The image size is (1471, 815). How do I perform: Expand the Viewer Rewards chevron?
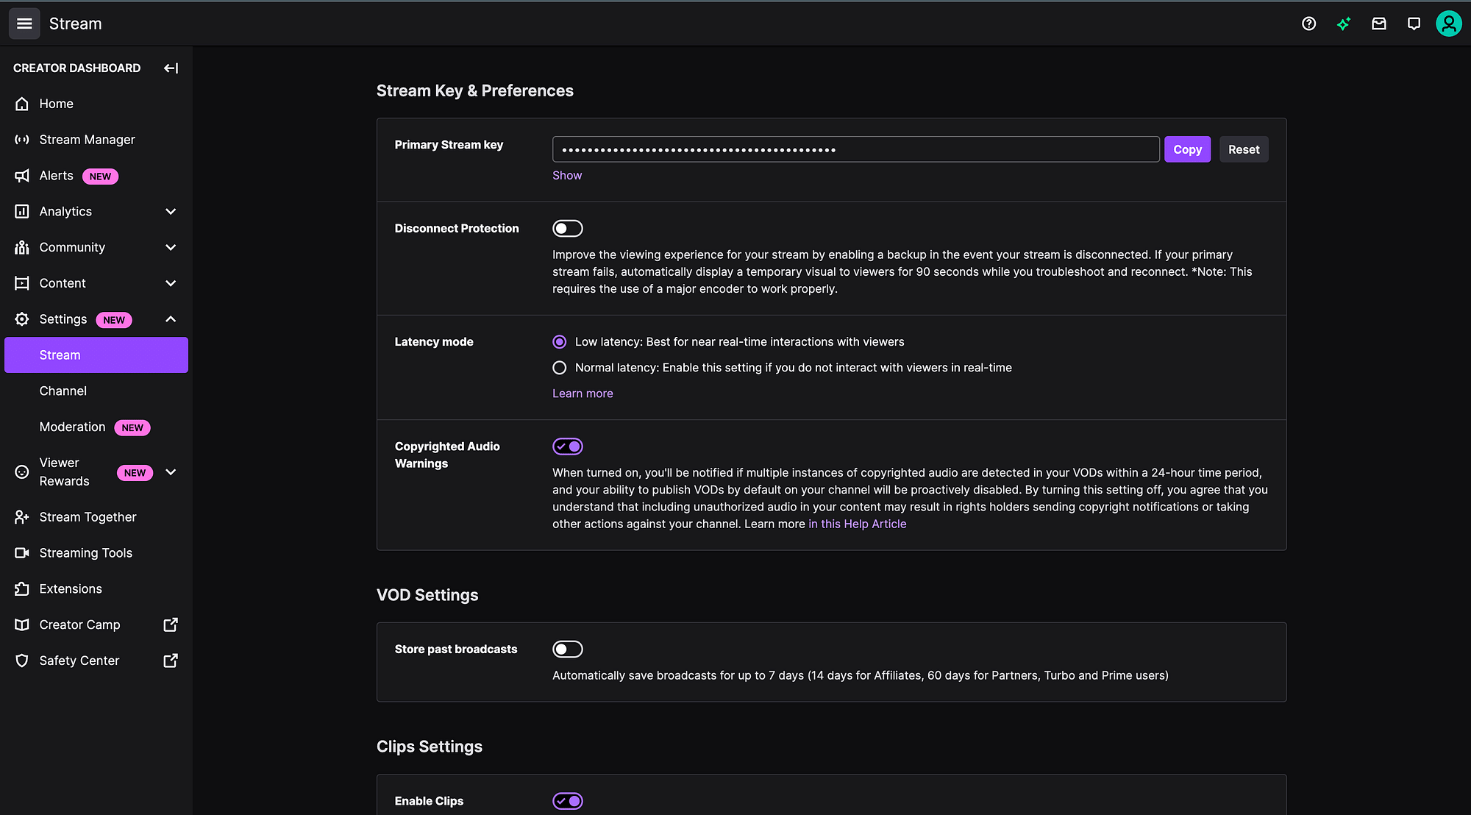coord(171,472)
